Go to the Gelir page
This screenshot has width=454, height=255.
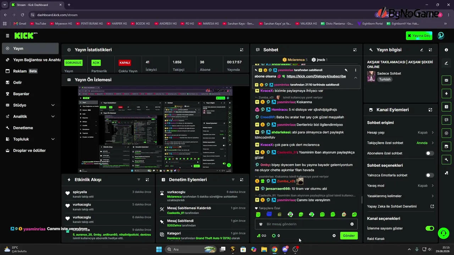[31, 83]
